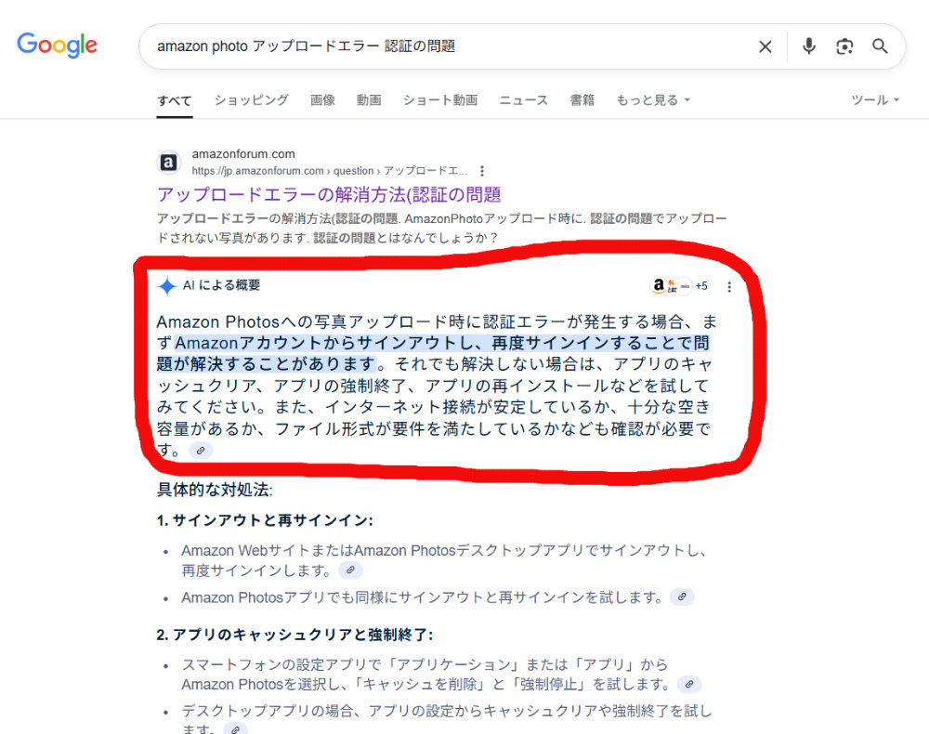The image size is (929, 734).
Task: Open Google Lens image search icon
Action: (x=844, y=46)
